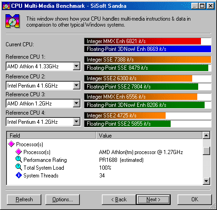Advance with the Next > button
This screenshot has height=210, width=217.
click(x=153, y=199)
